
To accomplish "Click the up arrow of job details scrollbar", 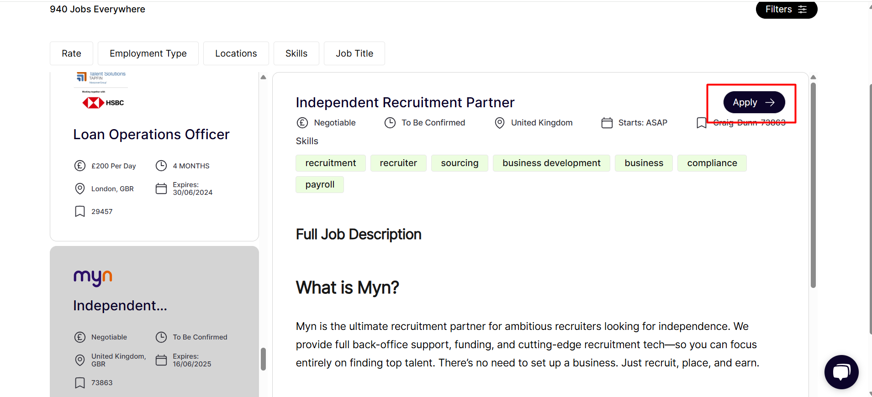I will (x=813, y=77).
